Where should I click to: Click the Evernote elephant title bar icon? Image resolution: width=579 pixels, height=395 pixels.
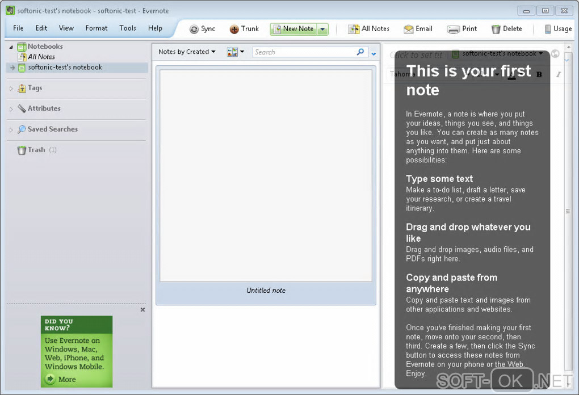(10, 10)
